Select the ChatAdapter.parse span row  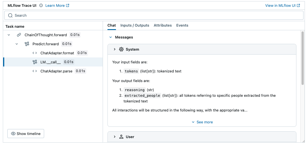click(x=53, y=71)
